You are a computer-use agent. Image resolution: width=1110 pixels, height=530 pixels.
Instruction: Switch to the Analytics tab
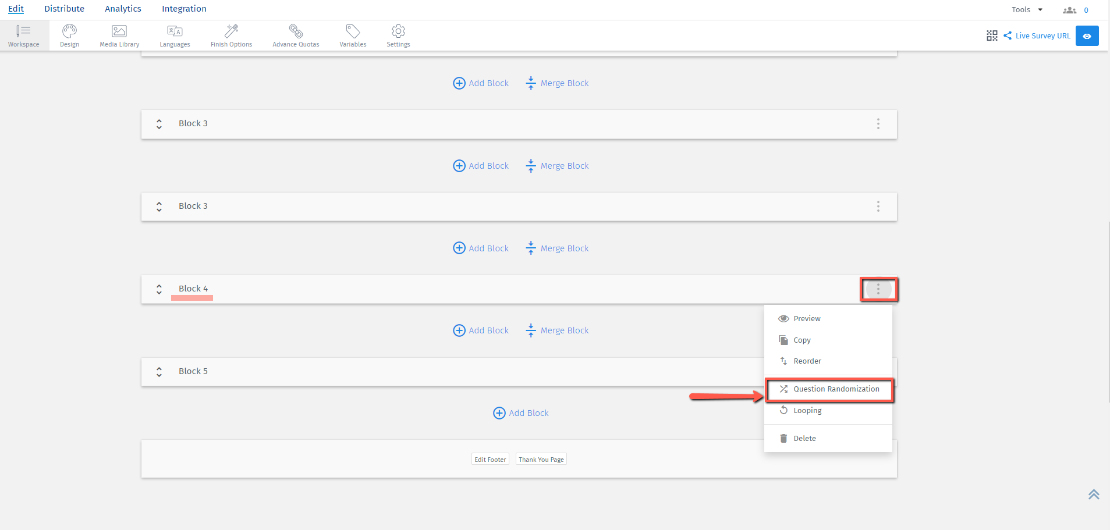point(123,9)
